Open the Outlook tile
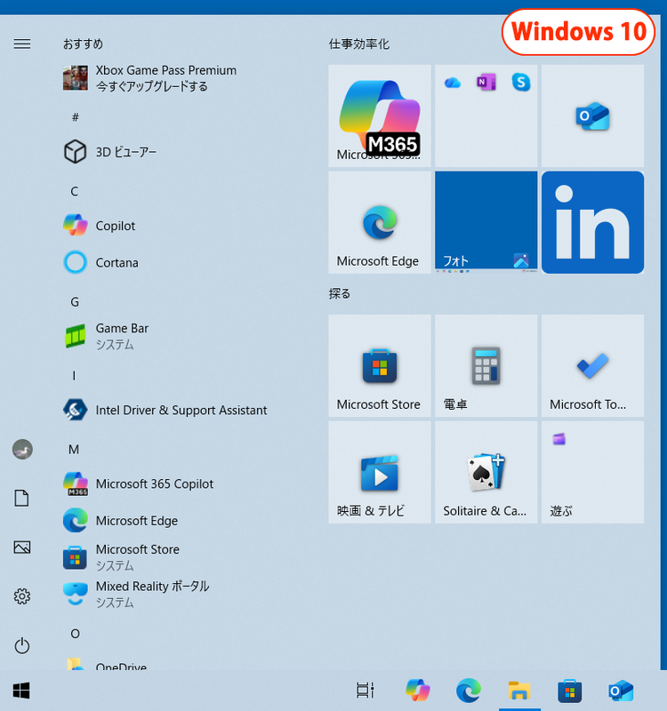The width and height of the screenshot is (667, 711). [x=592, y=116]
